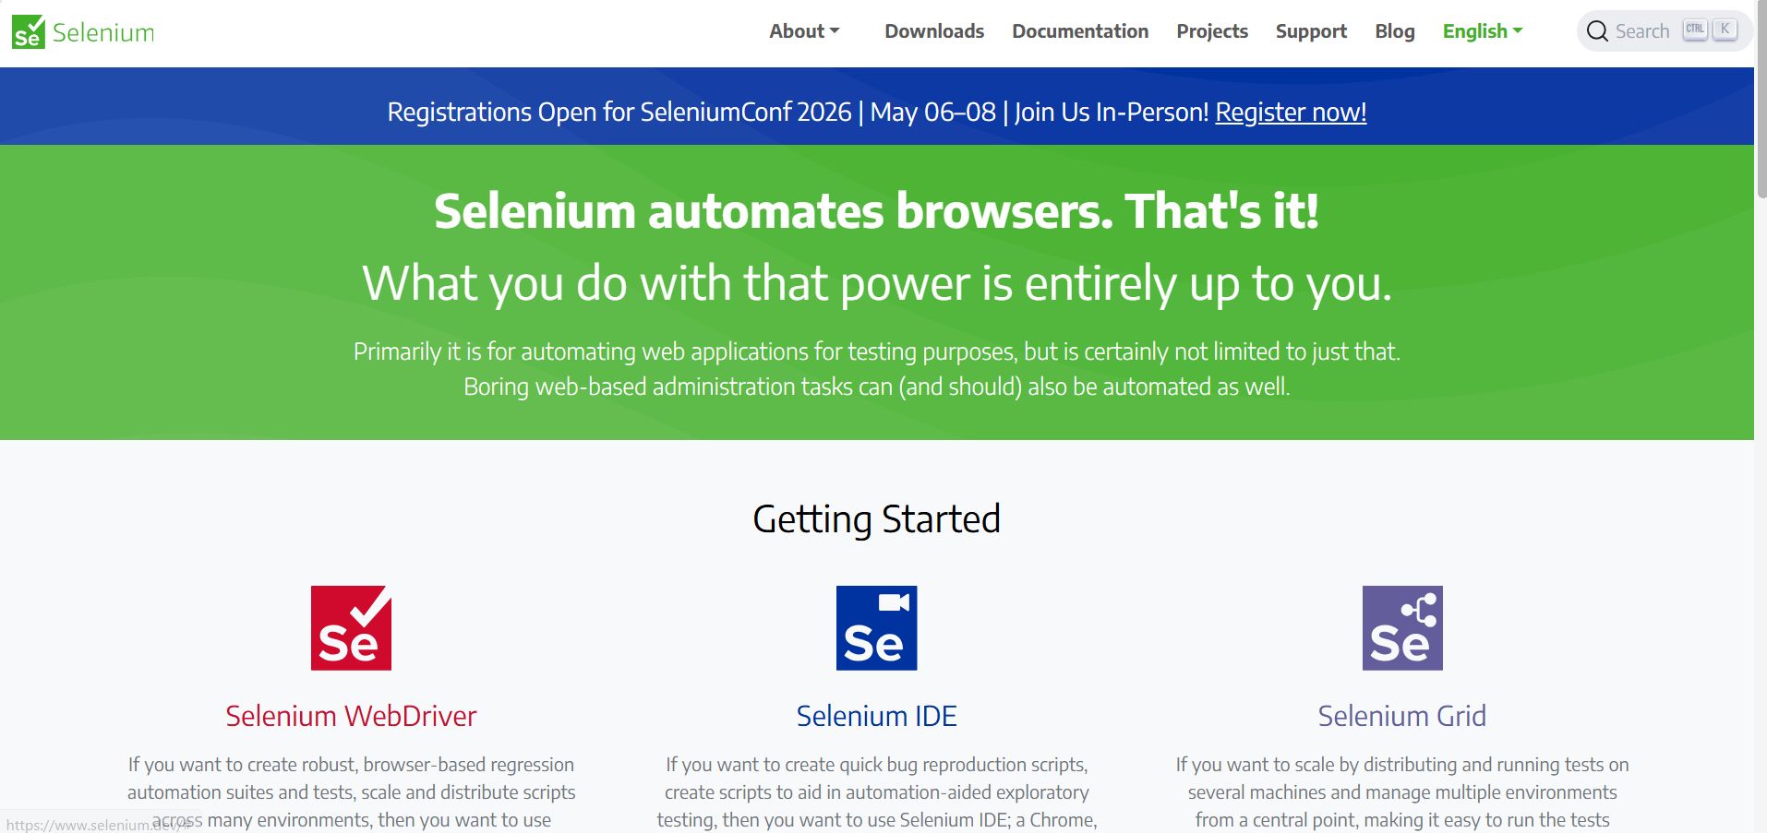Screen dimensions: 1767x833
Task: Open the About dropdown menu
Action: [x=797, y=30]
